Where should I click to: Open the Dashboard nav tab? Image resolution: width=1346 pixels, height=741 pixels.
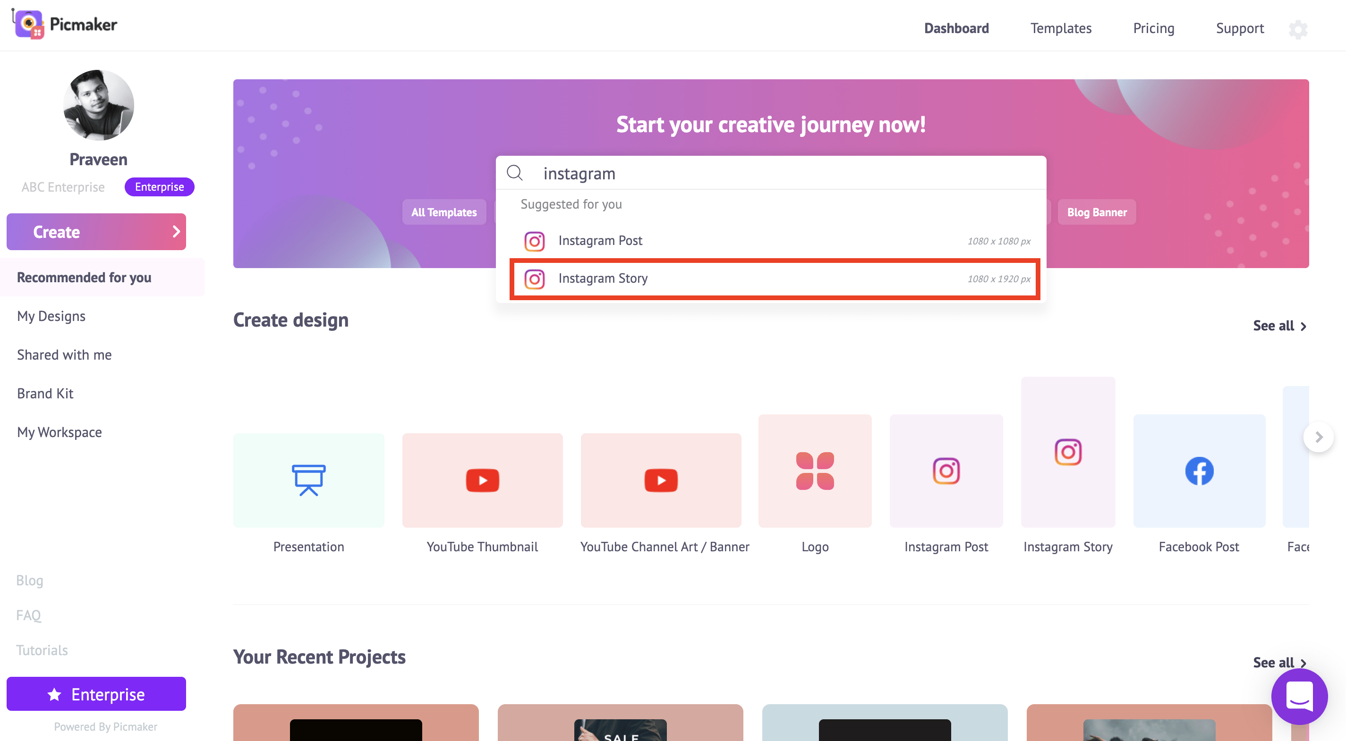pyautogui.click(x=956, y=28)
